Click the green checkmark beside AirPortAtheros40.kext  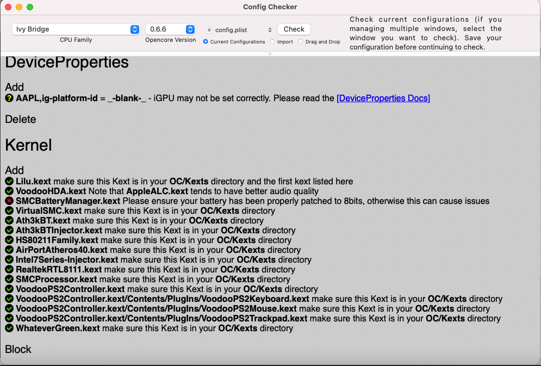[9, 250]
